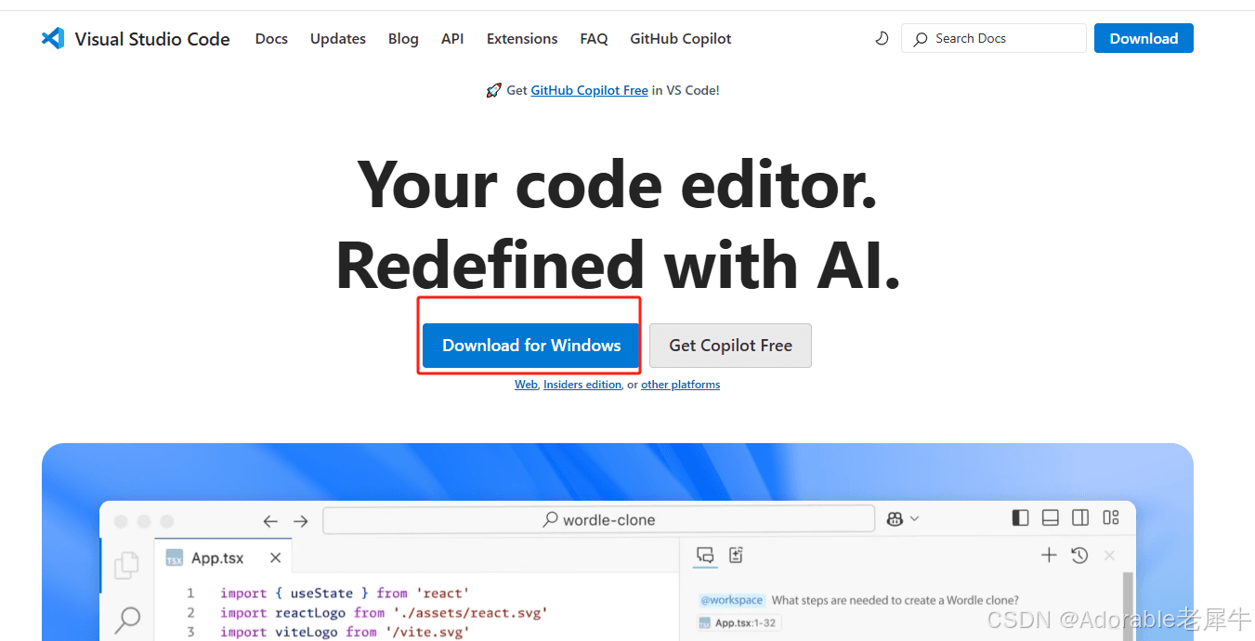Expand the chevron next to Copilot icon

(x=914, y=518)
